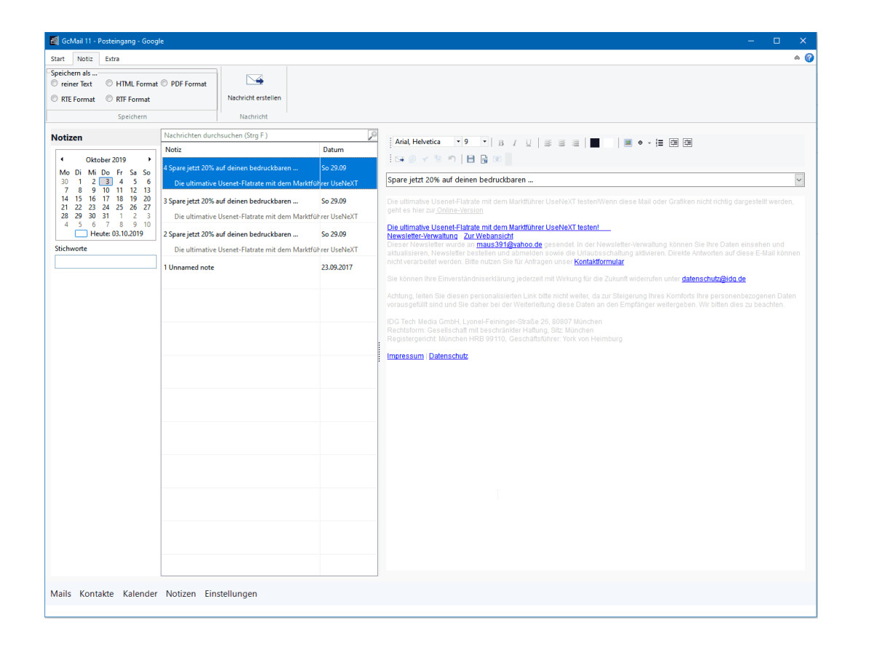Choose HTML Format save option
The width and height of the screenshot is (874, 655).
tap(109, 84)
